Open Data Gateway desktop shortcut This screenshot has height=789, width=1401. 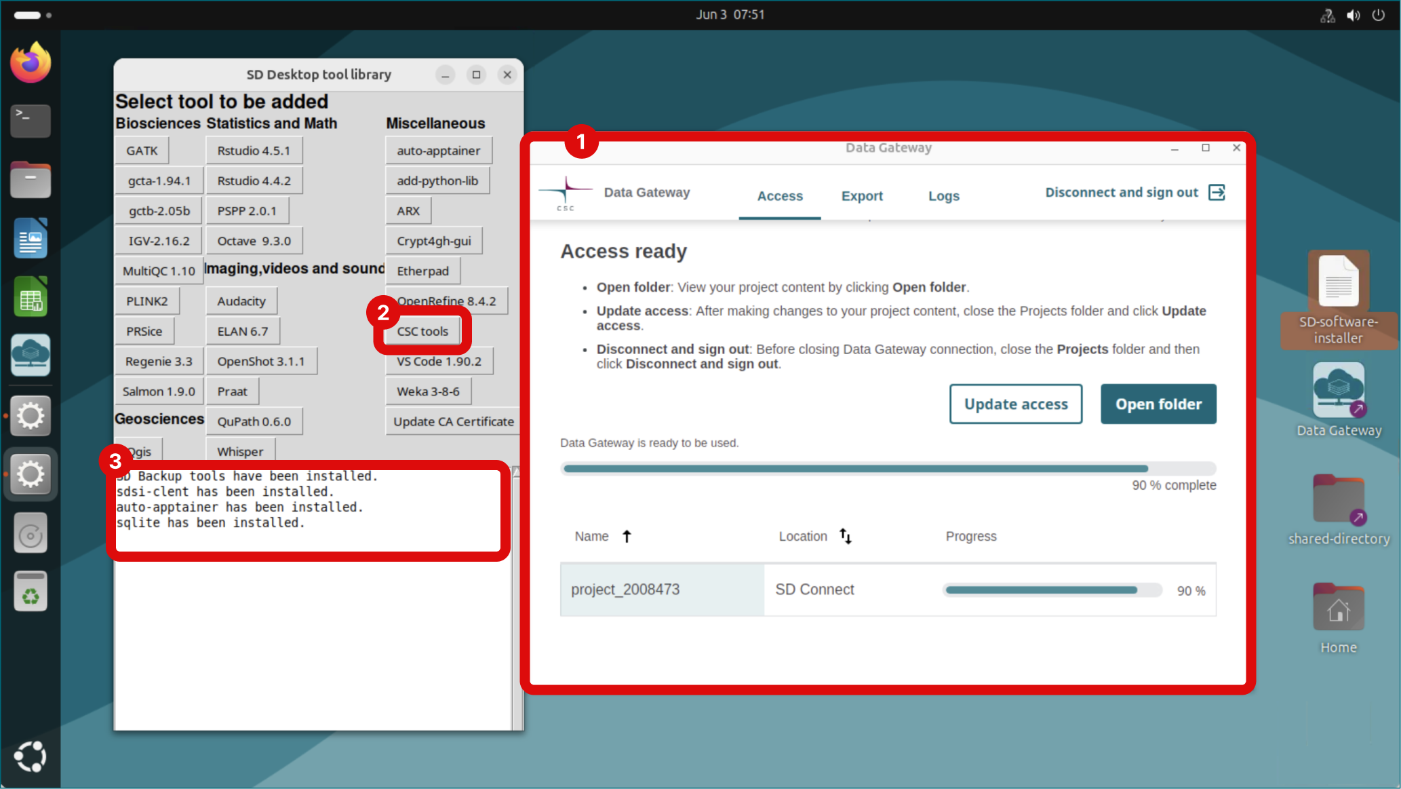coord(1339,400)
